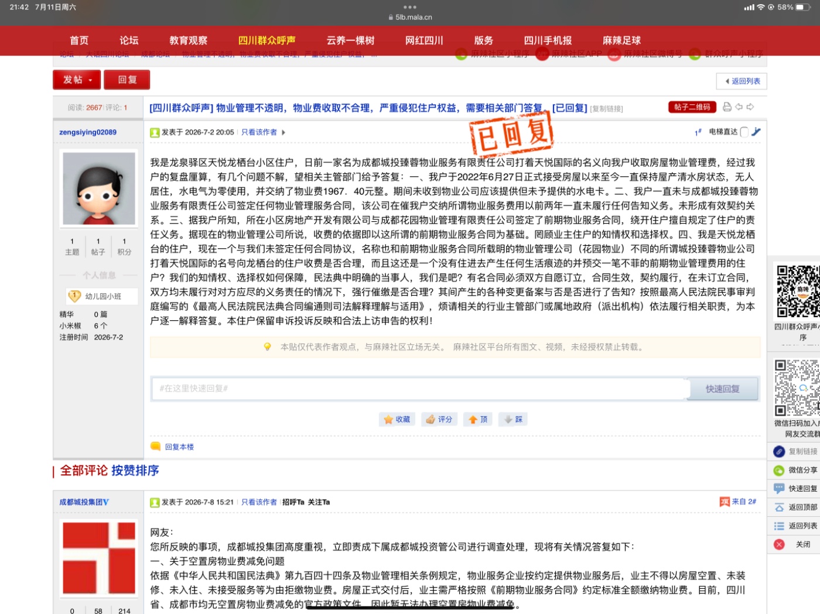Click 成都城投集团 reply post status icon

[x=155, y=502]
